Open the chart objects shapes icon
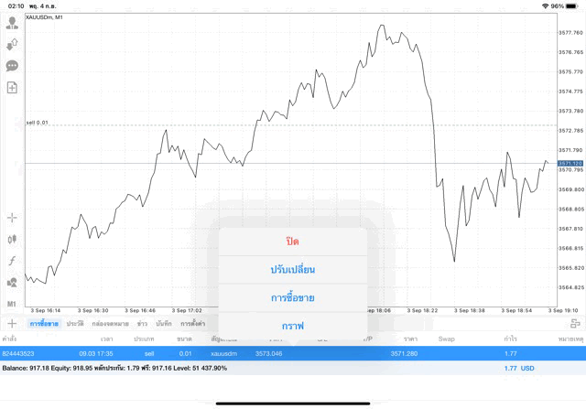The height and width of the screenshot is (409, 586). tap(12, 282)
